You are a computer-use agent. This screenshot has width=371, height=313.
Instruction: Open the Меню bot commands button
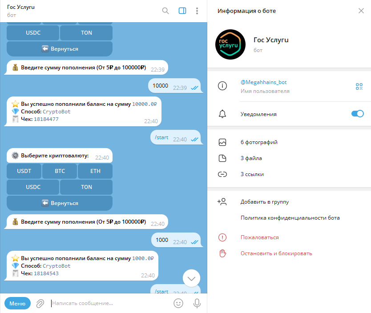(x=17, y=303)
